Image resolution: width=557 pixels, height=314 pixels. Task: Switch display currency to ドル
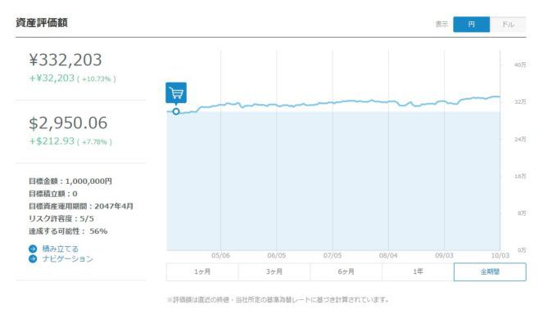(508, 25)
